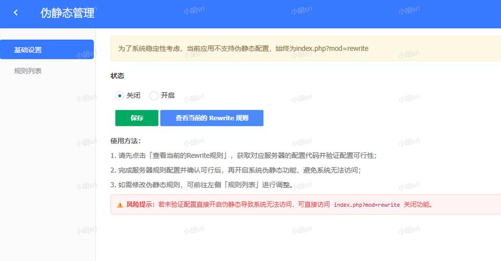Click the 使用方法 heading

[x=126, y=141]
